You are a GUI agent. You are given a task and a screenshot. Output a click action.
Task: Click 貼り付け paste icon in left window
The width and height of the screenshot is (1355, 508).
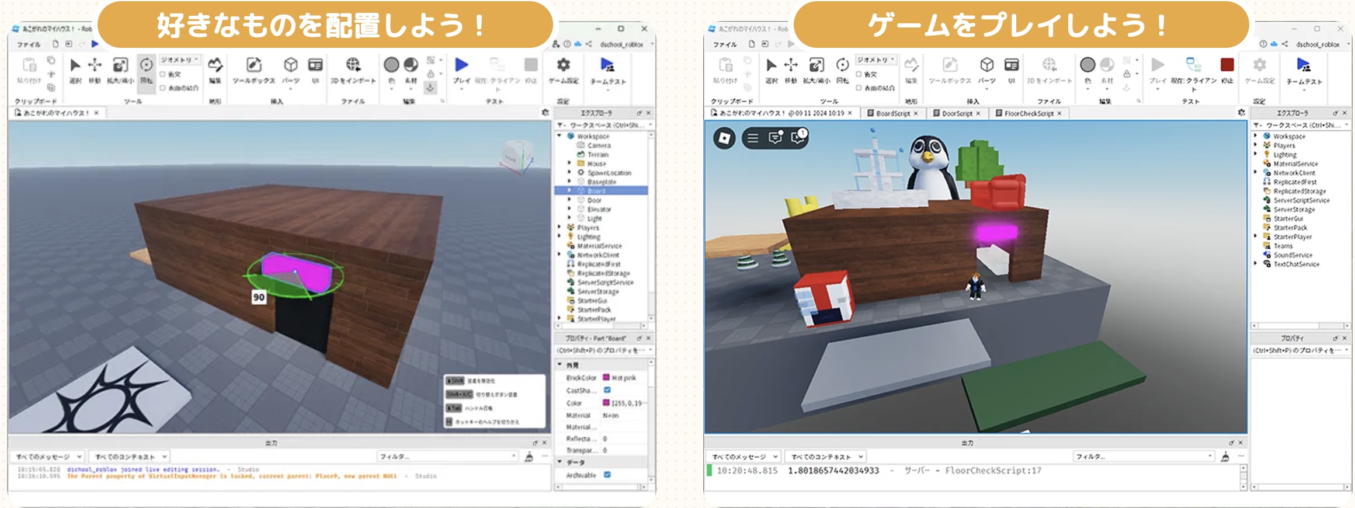click(x=29, y=70)
